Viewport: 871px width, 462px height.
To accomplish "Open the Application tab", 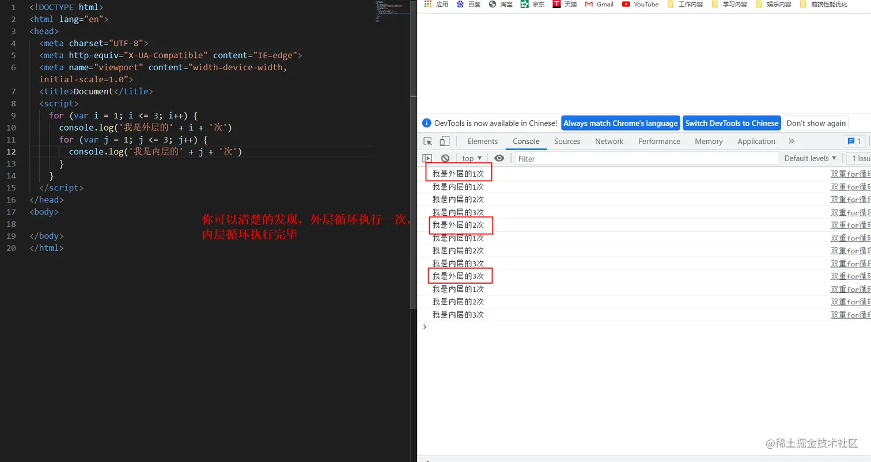I will [756, 142].
